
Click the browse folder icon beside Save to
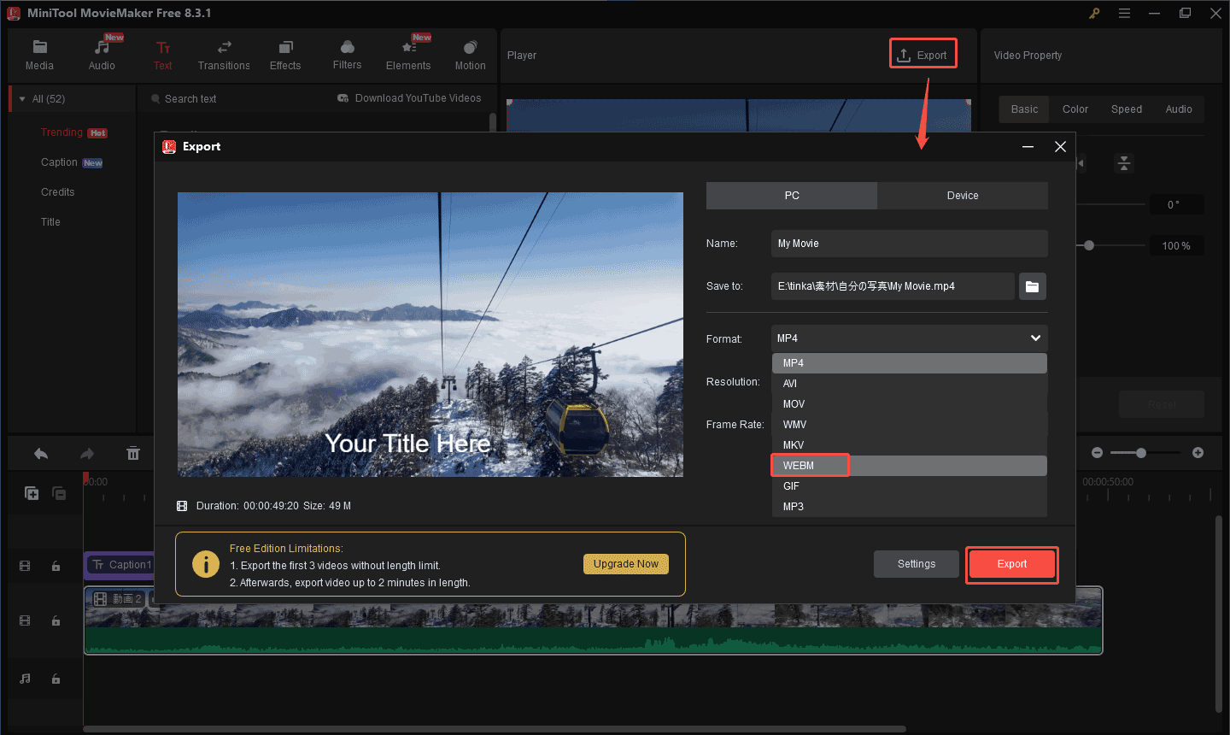click(x=1032, y=286)
